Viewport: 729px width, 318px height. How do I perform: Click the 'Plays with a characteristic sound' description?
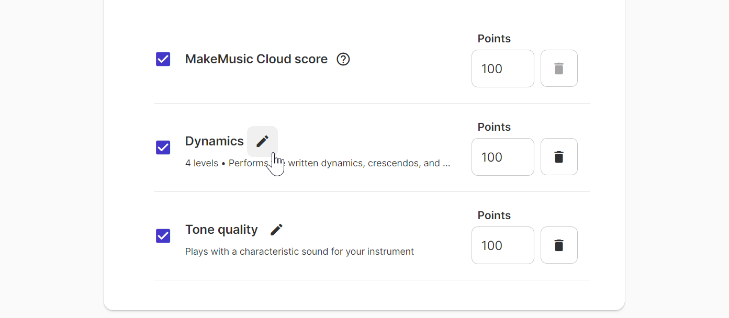pyautogui.click(x=299, y=252)
